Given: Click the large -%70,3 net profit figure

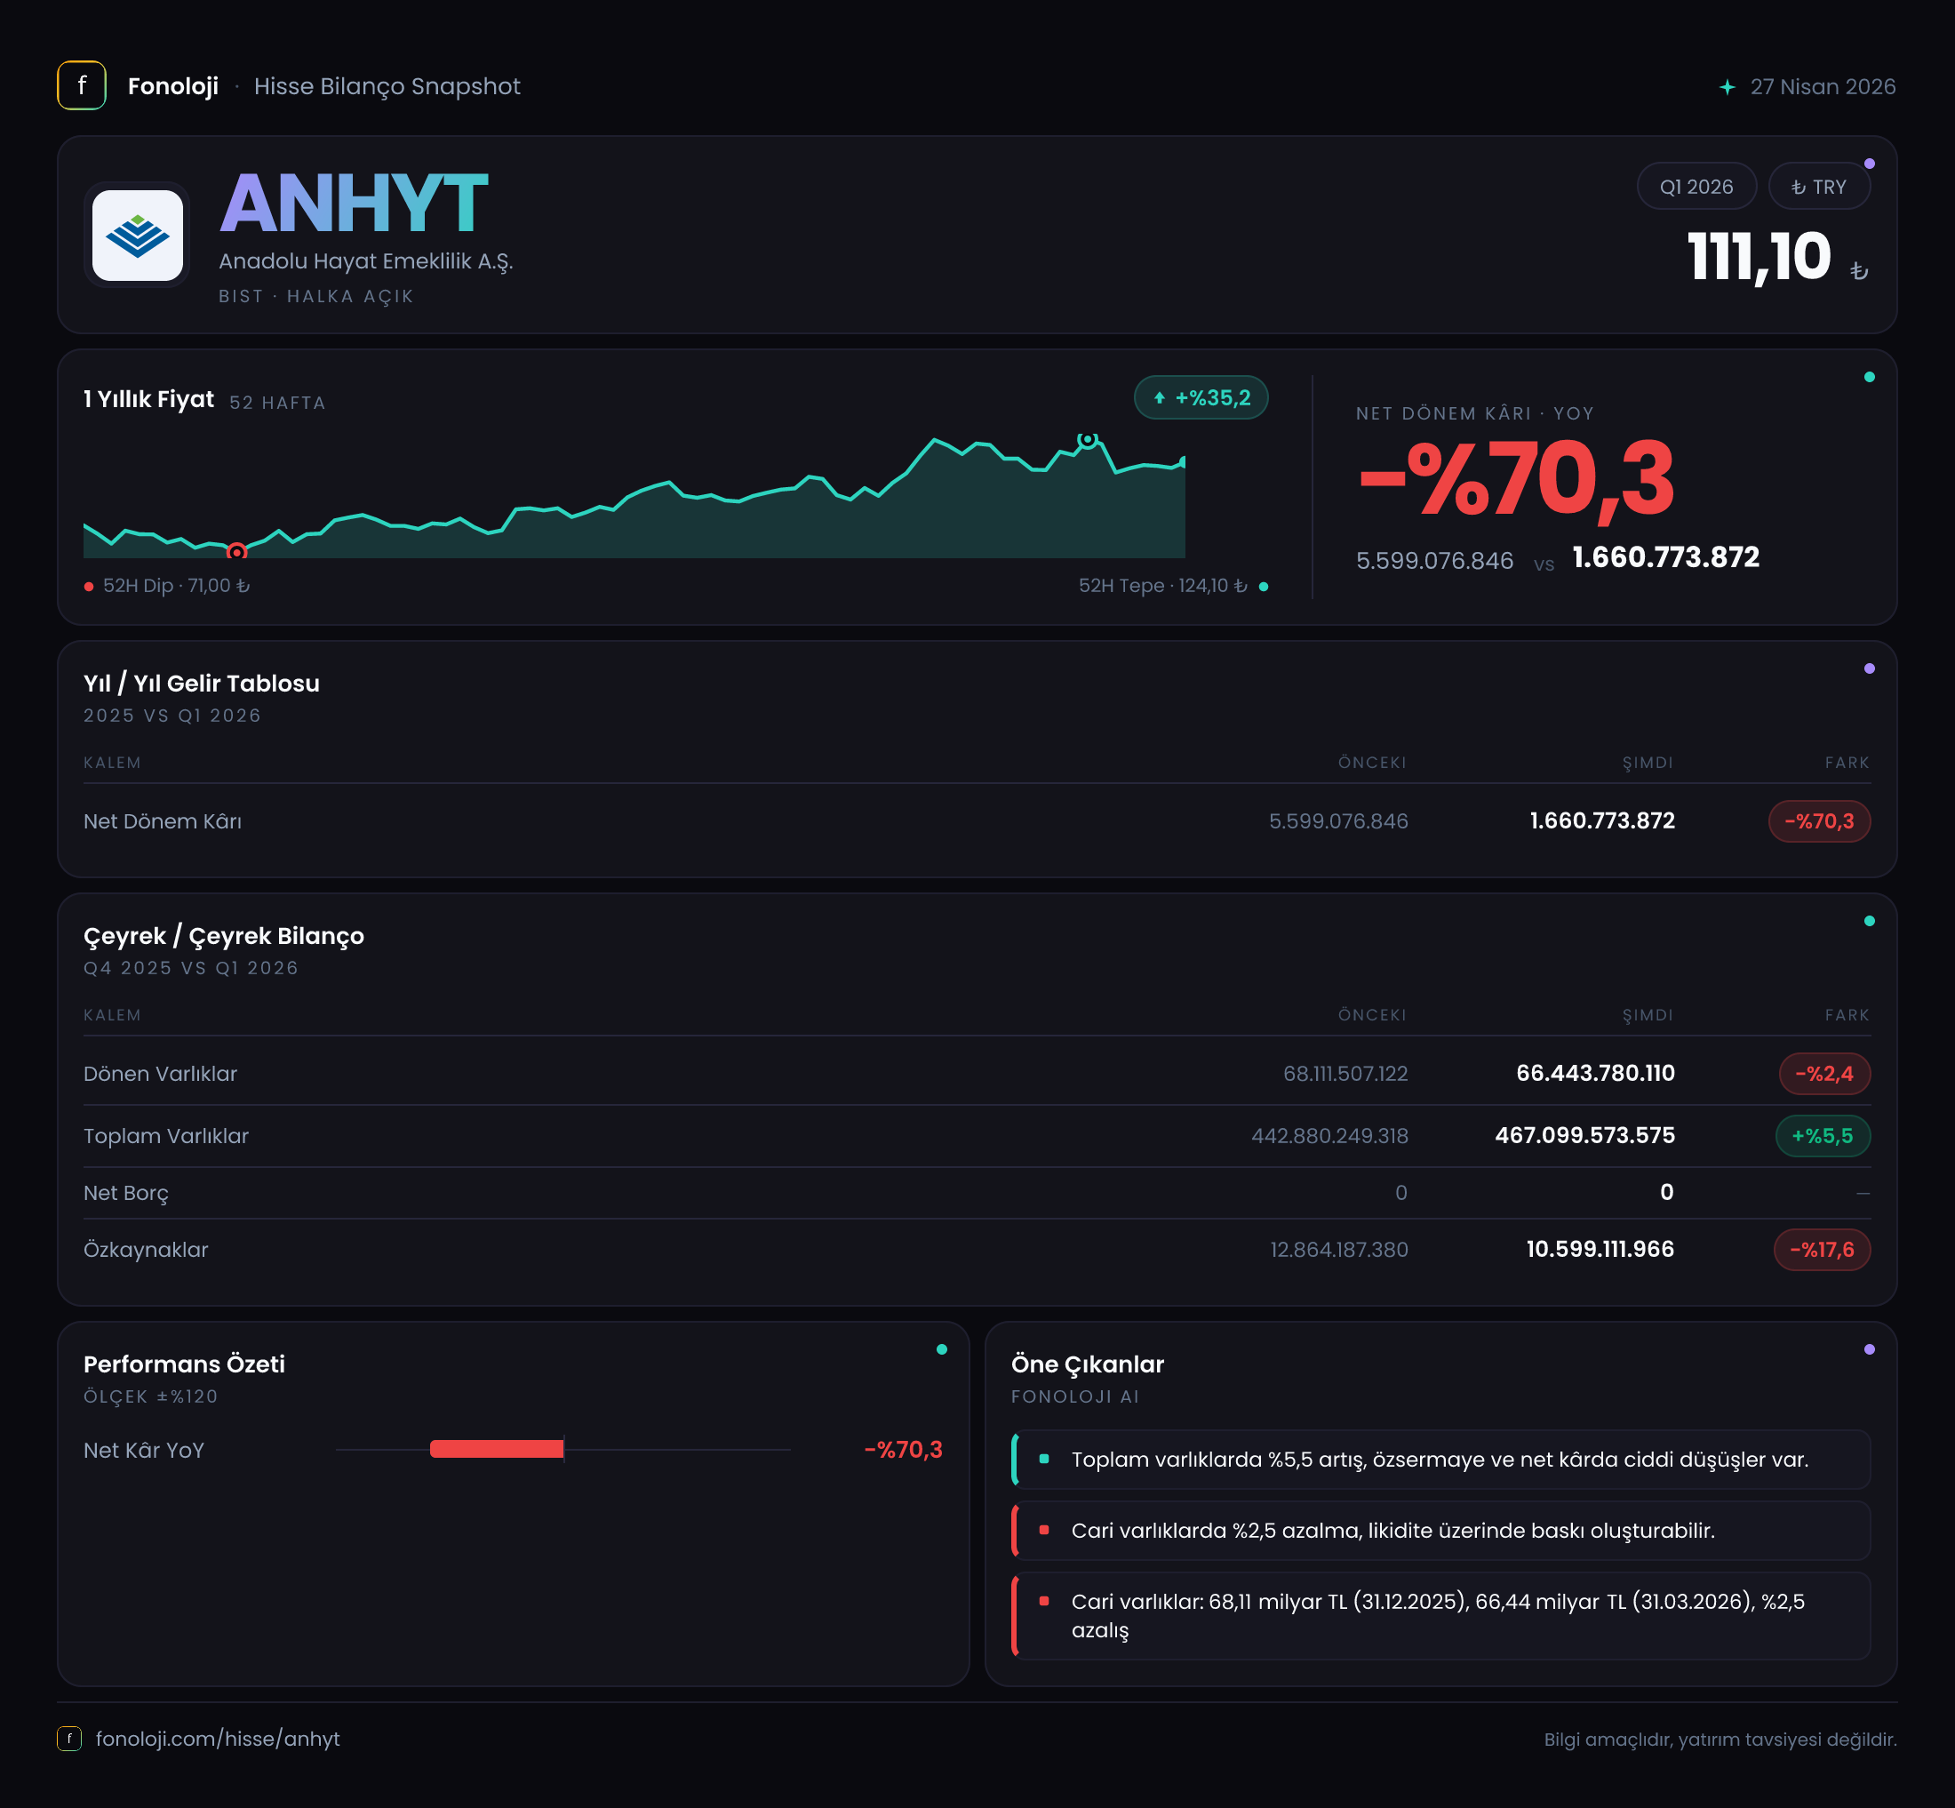Looking at the screenshot, I should tap(1516, 478).
